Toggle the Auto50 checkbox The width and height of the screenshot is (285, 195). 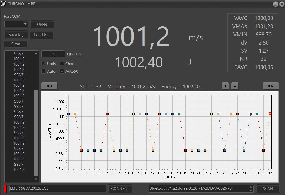point(62,71)
